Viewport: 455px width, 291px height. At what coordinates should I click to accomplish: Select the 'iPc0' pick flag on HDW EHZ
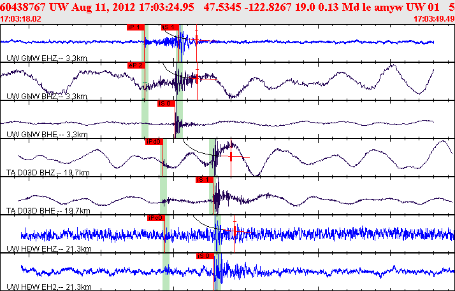[156, 218]
